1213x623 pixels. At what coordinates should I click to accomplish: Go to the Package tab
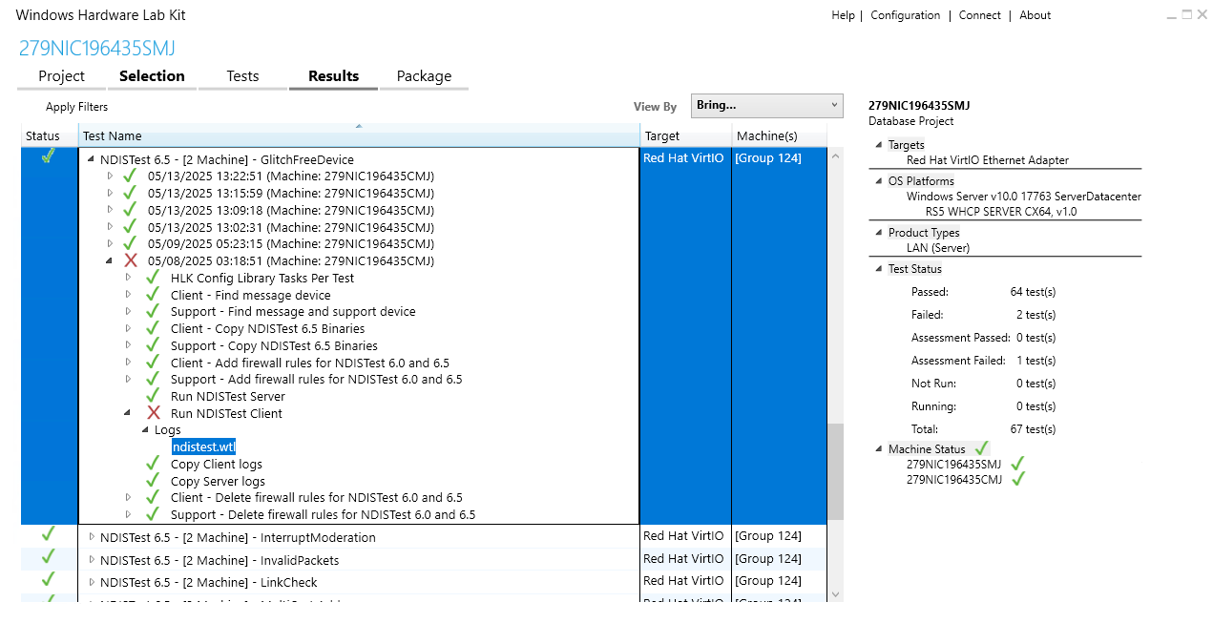[424, 76]
